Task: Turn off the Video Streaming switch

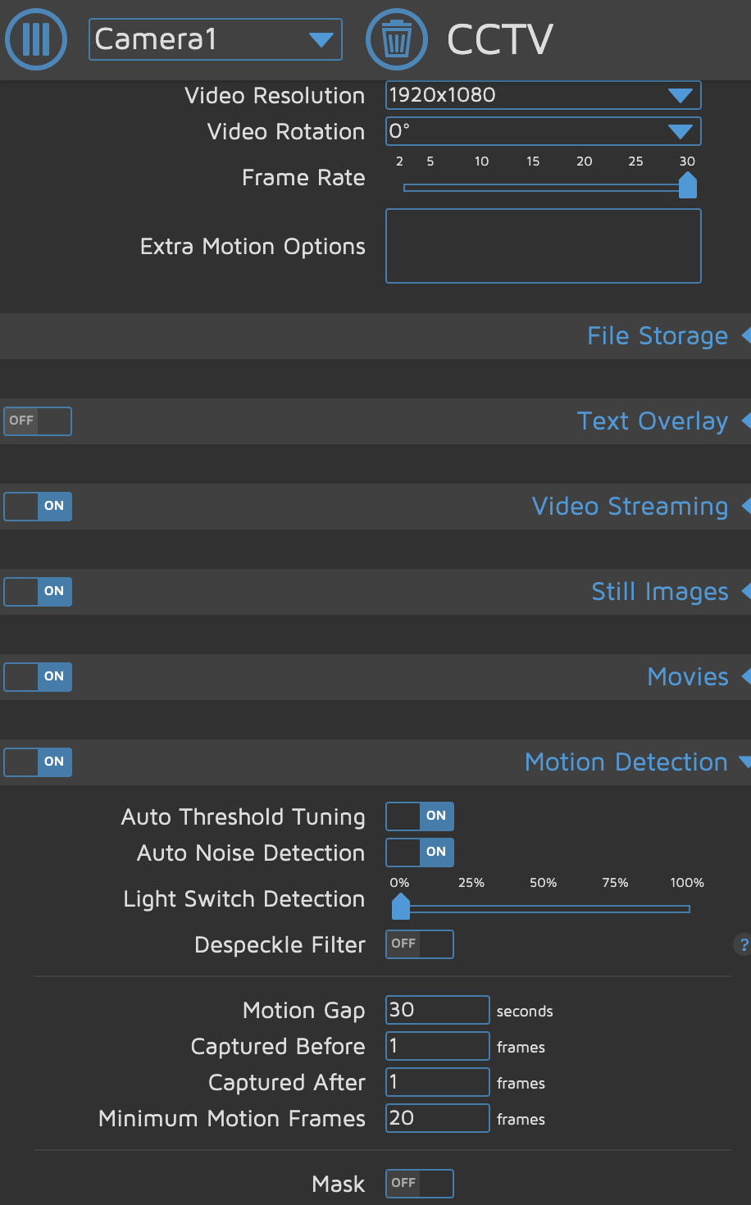Action: [x=38, y=507]
